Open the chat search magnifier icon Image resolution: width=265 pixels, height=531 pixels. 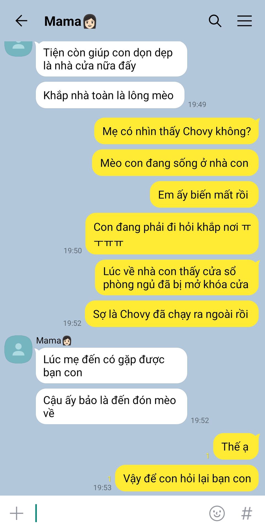215,21
